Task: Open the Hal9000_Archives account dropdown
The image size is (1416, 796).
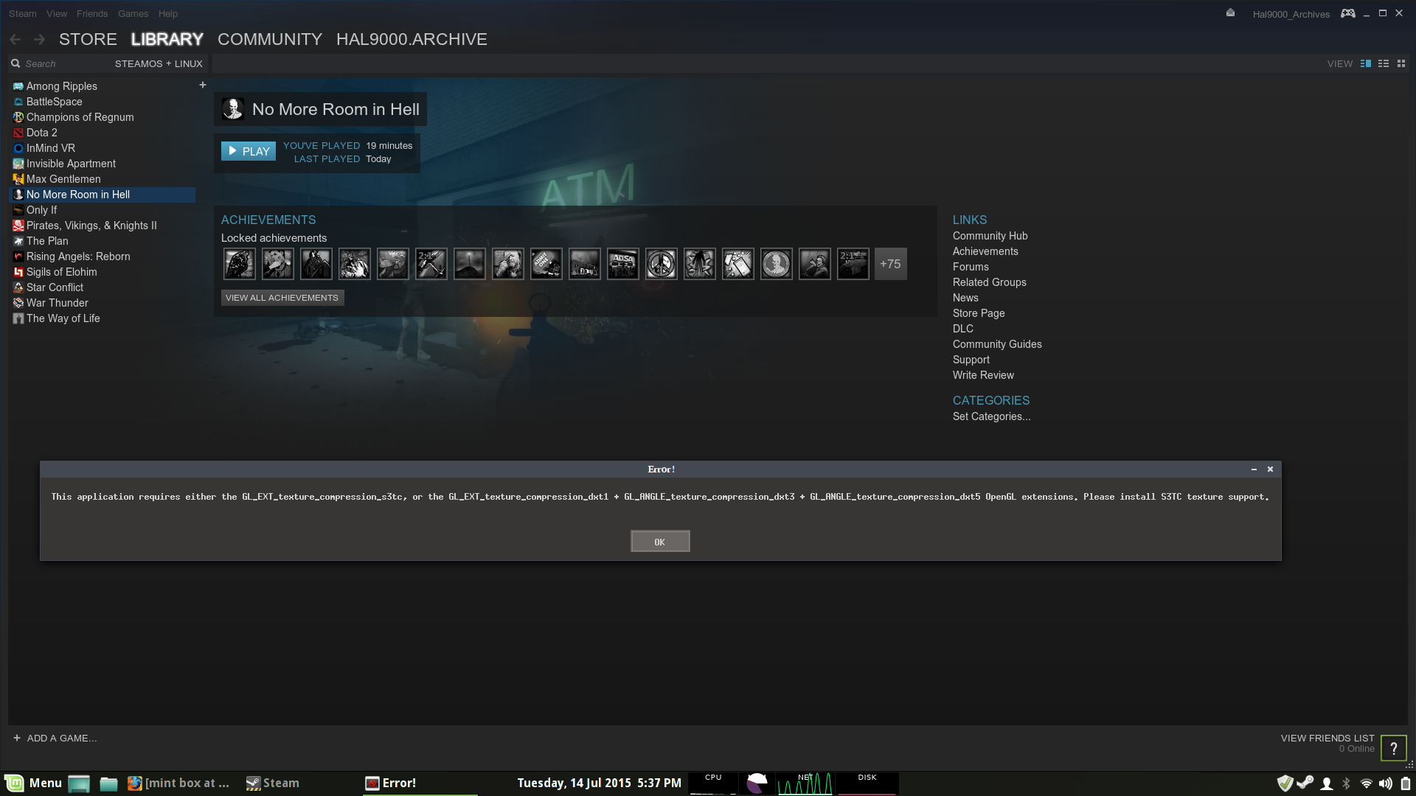Action: 1291,14
